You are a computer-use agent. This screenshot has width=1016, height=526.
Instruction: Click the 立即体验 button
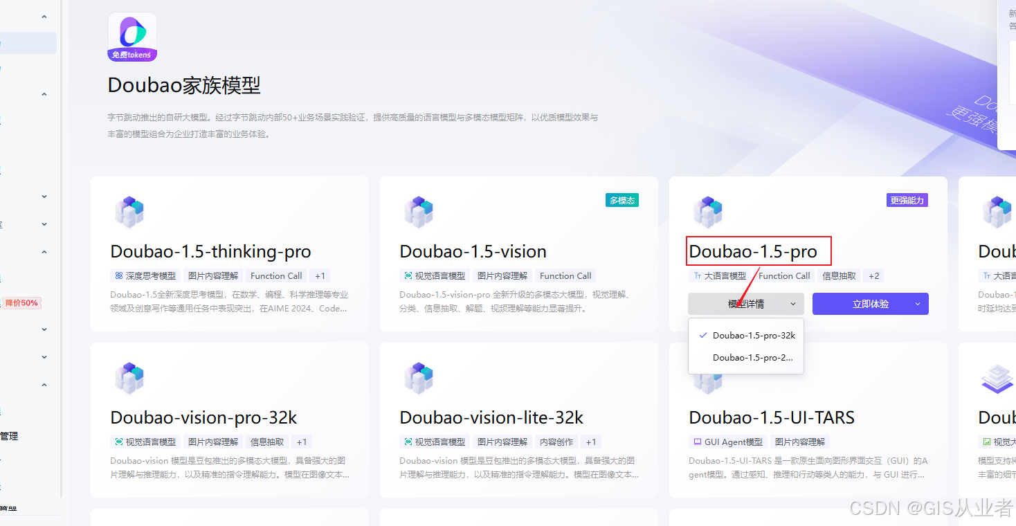click(870, 304)
